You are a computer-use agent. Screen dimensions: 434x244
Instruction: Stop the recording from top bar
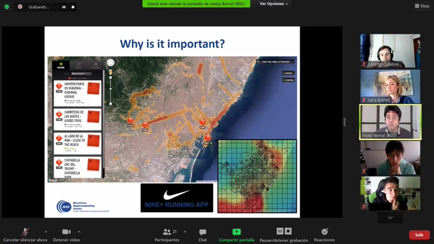click(73, 7)
